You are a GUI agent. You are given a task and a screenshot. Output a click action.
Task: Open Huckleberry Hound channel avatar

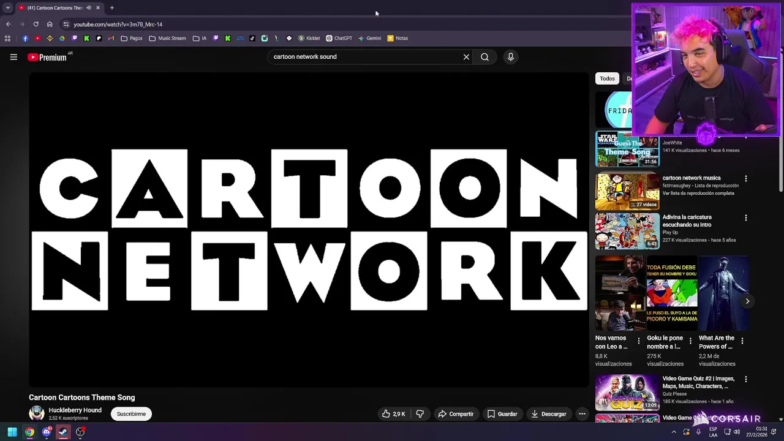(37, 413)
